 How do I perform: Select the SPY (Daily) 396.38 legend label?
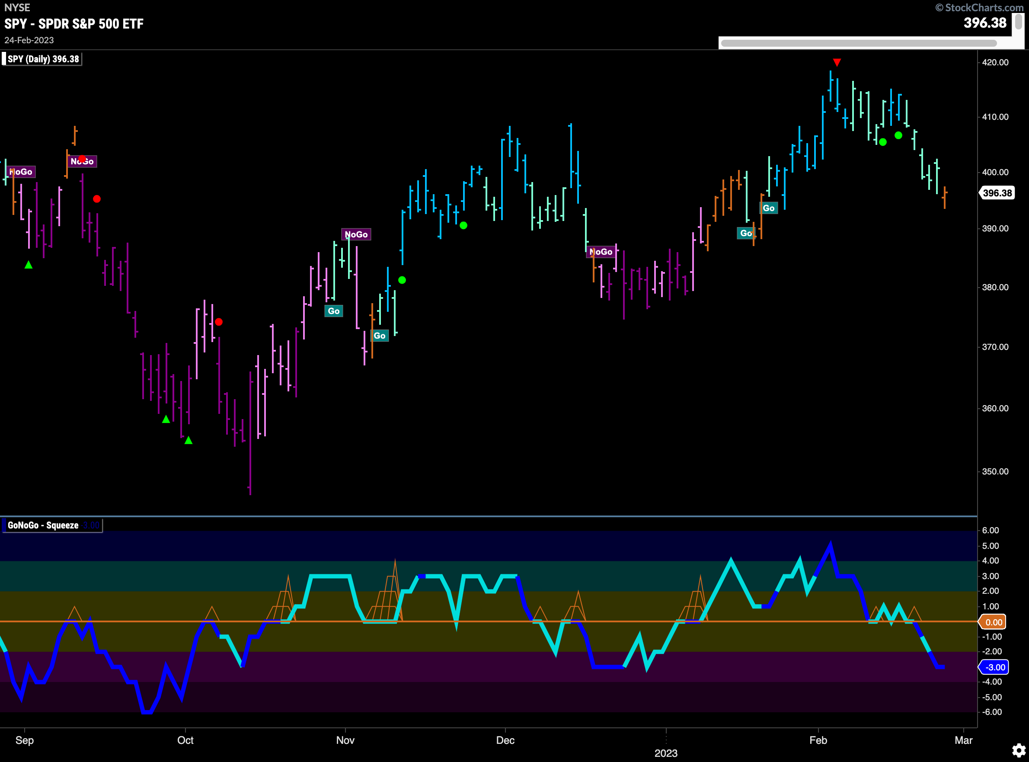pyautogui.click(x=42, y=59)
